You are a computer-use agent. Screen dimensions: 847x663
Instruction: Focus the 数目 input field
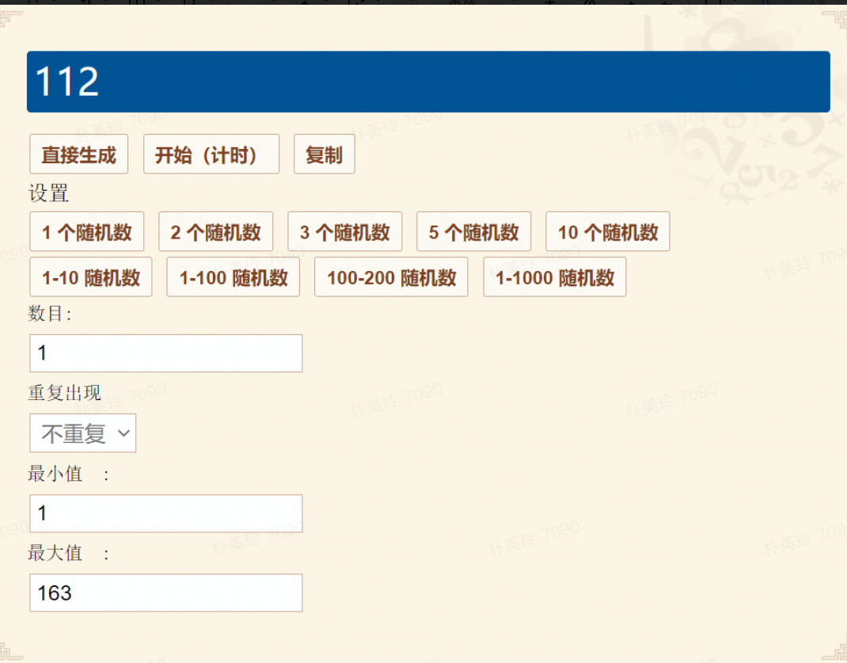(165, 353)
